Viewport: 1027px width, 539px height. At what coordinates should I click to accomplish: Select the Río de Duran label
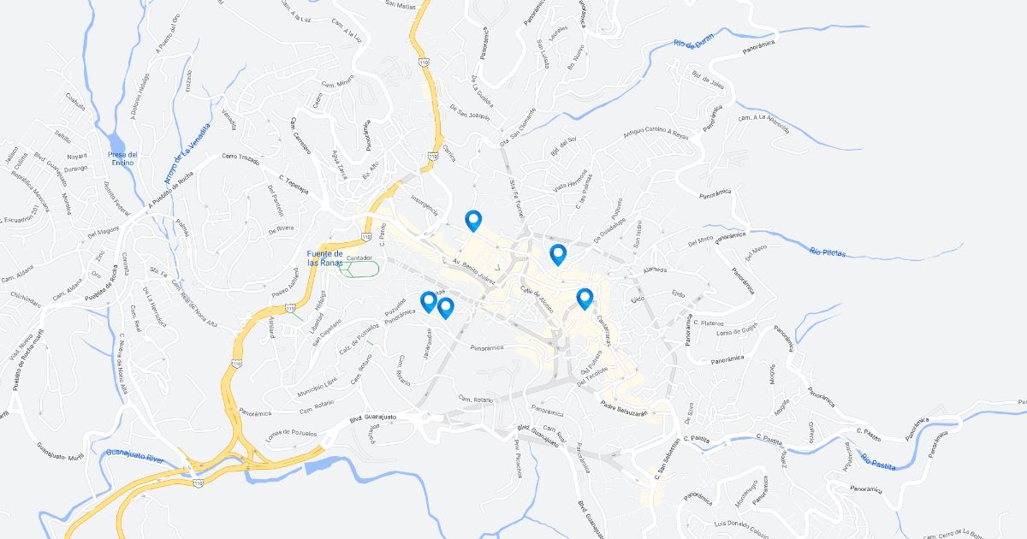pos(693,43)
